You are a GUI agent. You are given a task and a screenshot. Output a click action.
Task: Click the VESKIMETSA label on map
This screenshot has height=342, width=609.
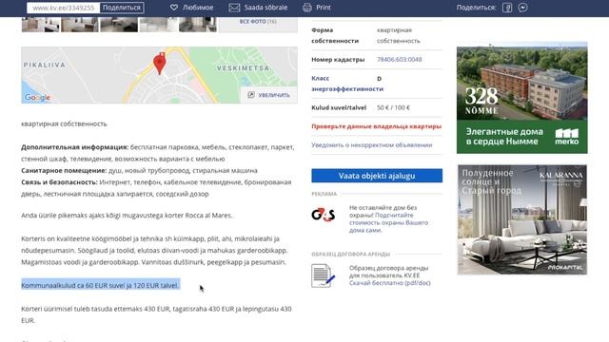tap(244, 68)
